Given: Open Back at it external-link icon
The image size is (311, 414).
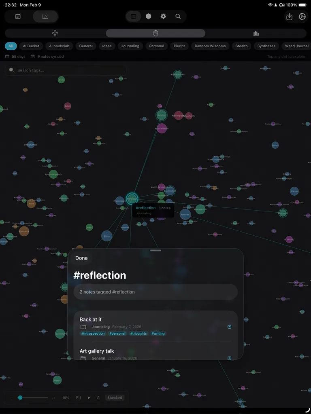Looking at the screenshot, I should click(230, 327).
